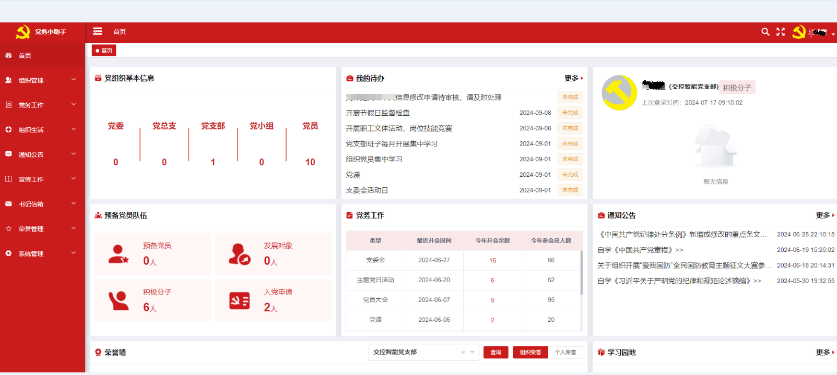Expand the 通知公告 sidebar chevron

[x=74, y=154]
